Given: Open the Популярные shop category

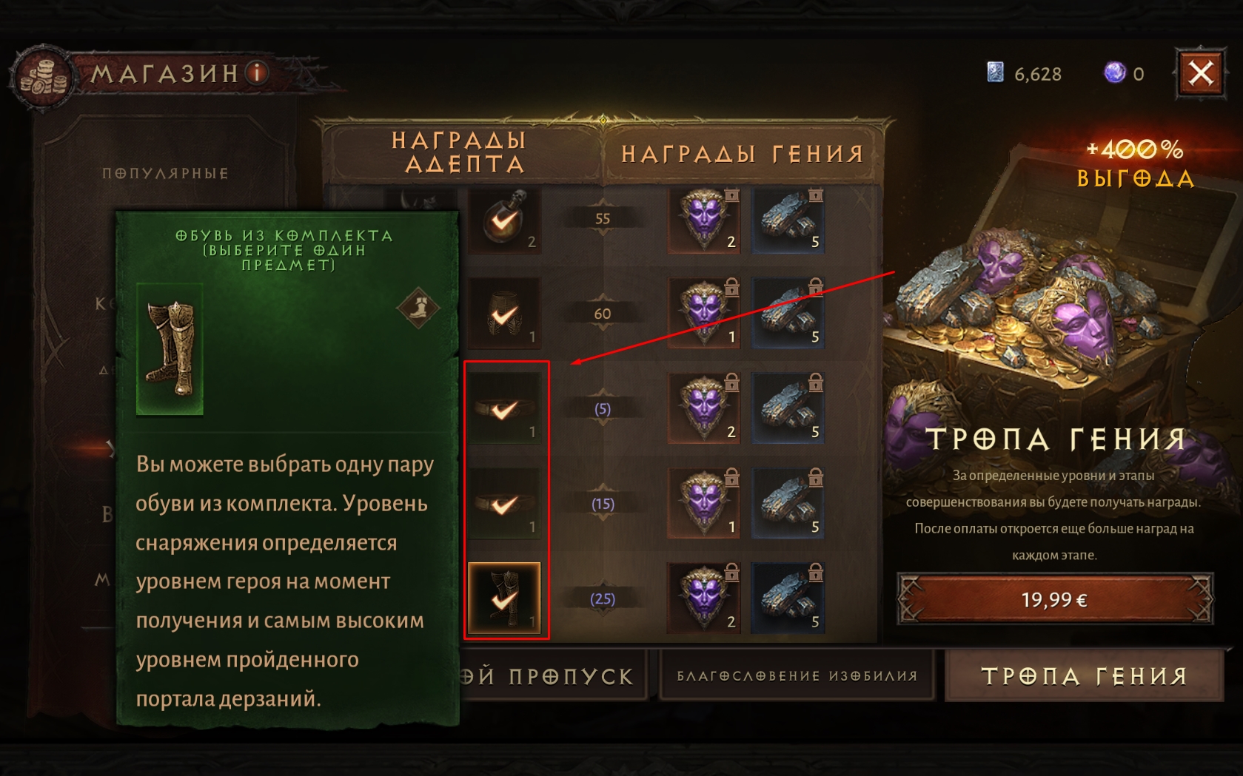Looking at the screenshot, I should coord(165,173).
